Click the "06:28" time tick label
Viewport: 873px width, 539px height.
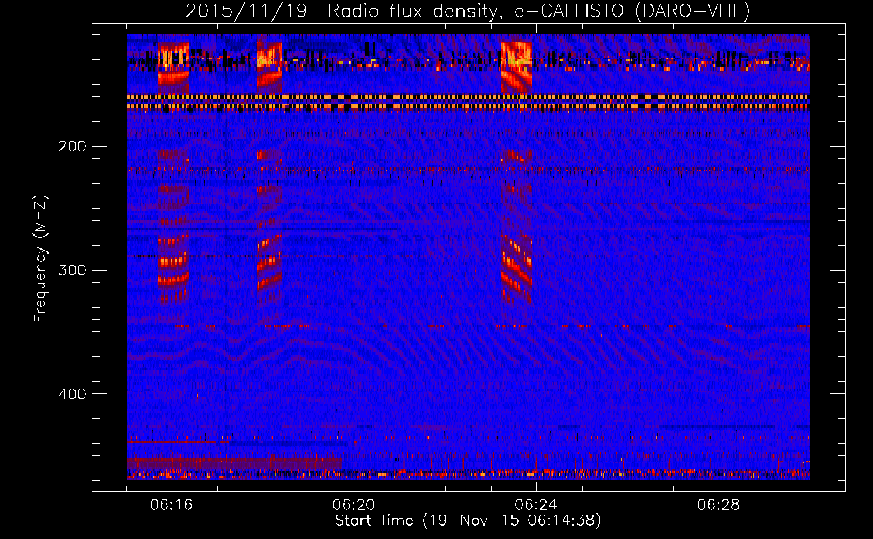click(719, 505)
